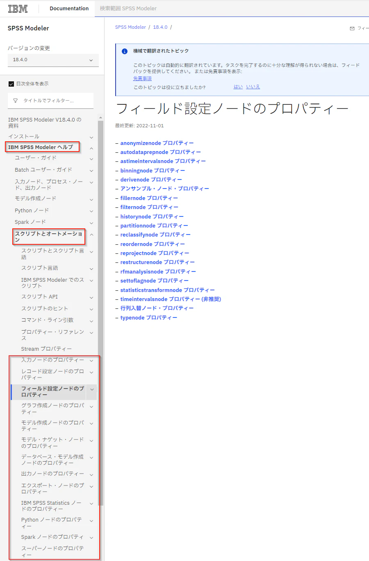369x561 pixels.
Task: Select IBM SPSS Statistics ノードのプロパティー item
Action: point(51,506)
